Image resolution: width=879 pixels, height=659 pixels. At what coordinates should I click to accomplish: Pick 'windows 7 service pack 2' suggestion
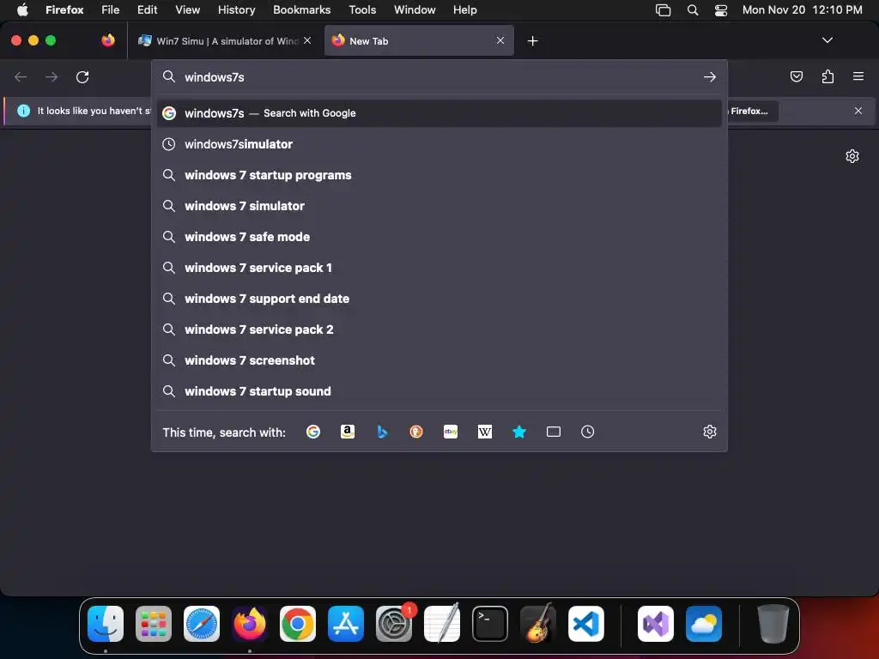[x=439, y=329]
